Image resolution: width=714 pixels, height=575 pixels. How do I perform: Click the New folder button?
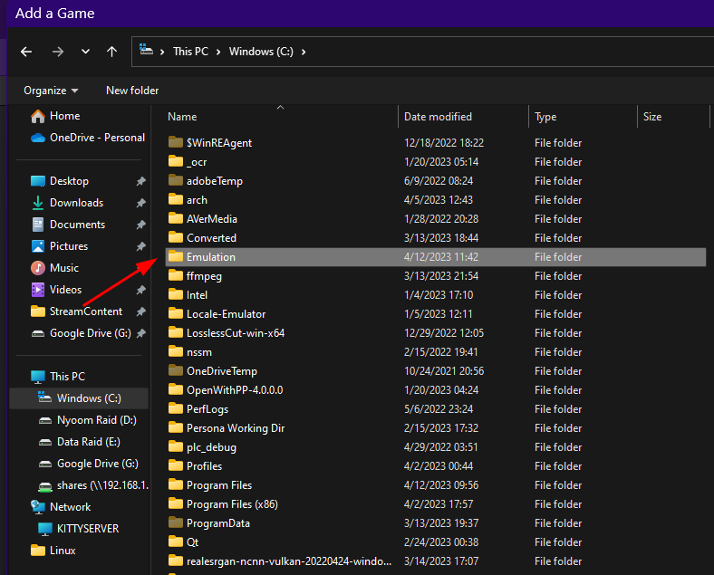pos(132,91)
